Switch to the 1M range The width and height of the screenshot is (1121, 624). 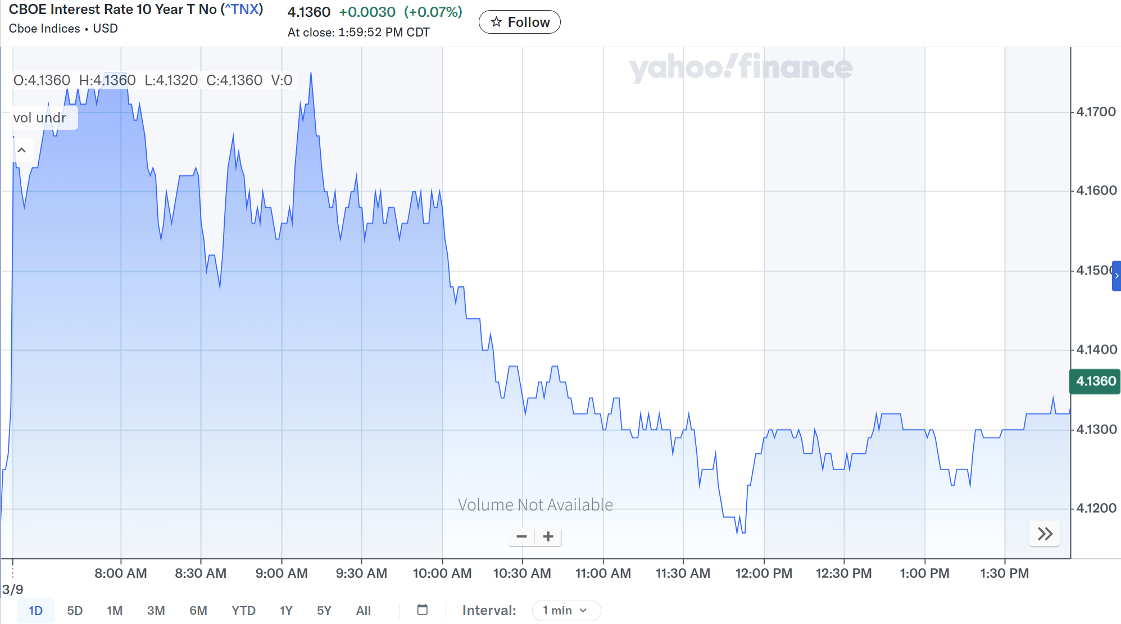(115, 611)
